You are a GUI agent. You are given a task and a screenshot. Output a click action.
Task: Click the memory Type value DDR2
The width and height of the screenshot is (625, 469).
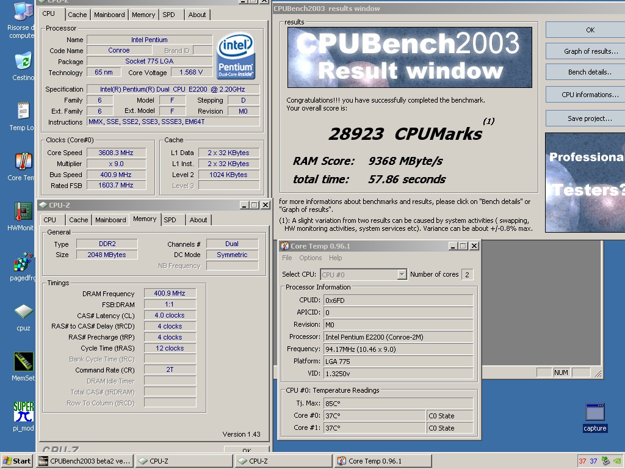click(107, 244)
